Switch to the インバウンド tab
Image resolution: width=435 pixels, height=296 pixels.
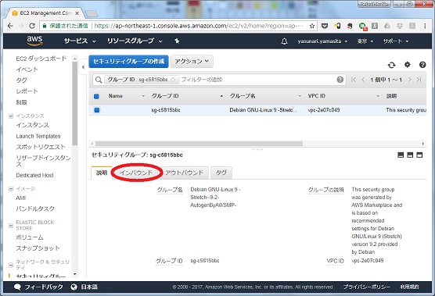pyautogui.click(x=136, y=173)
